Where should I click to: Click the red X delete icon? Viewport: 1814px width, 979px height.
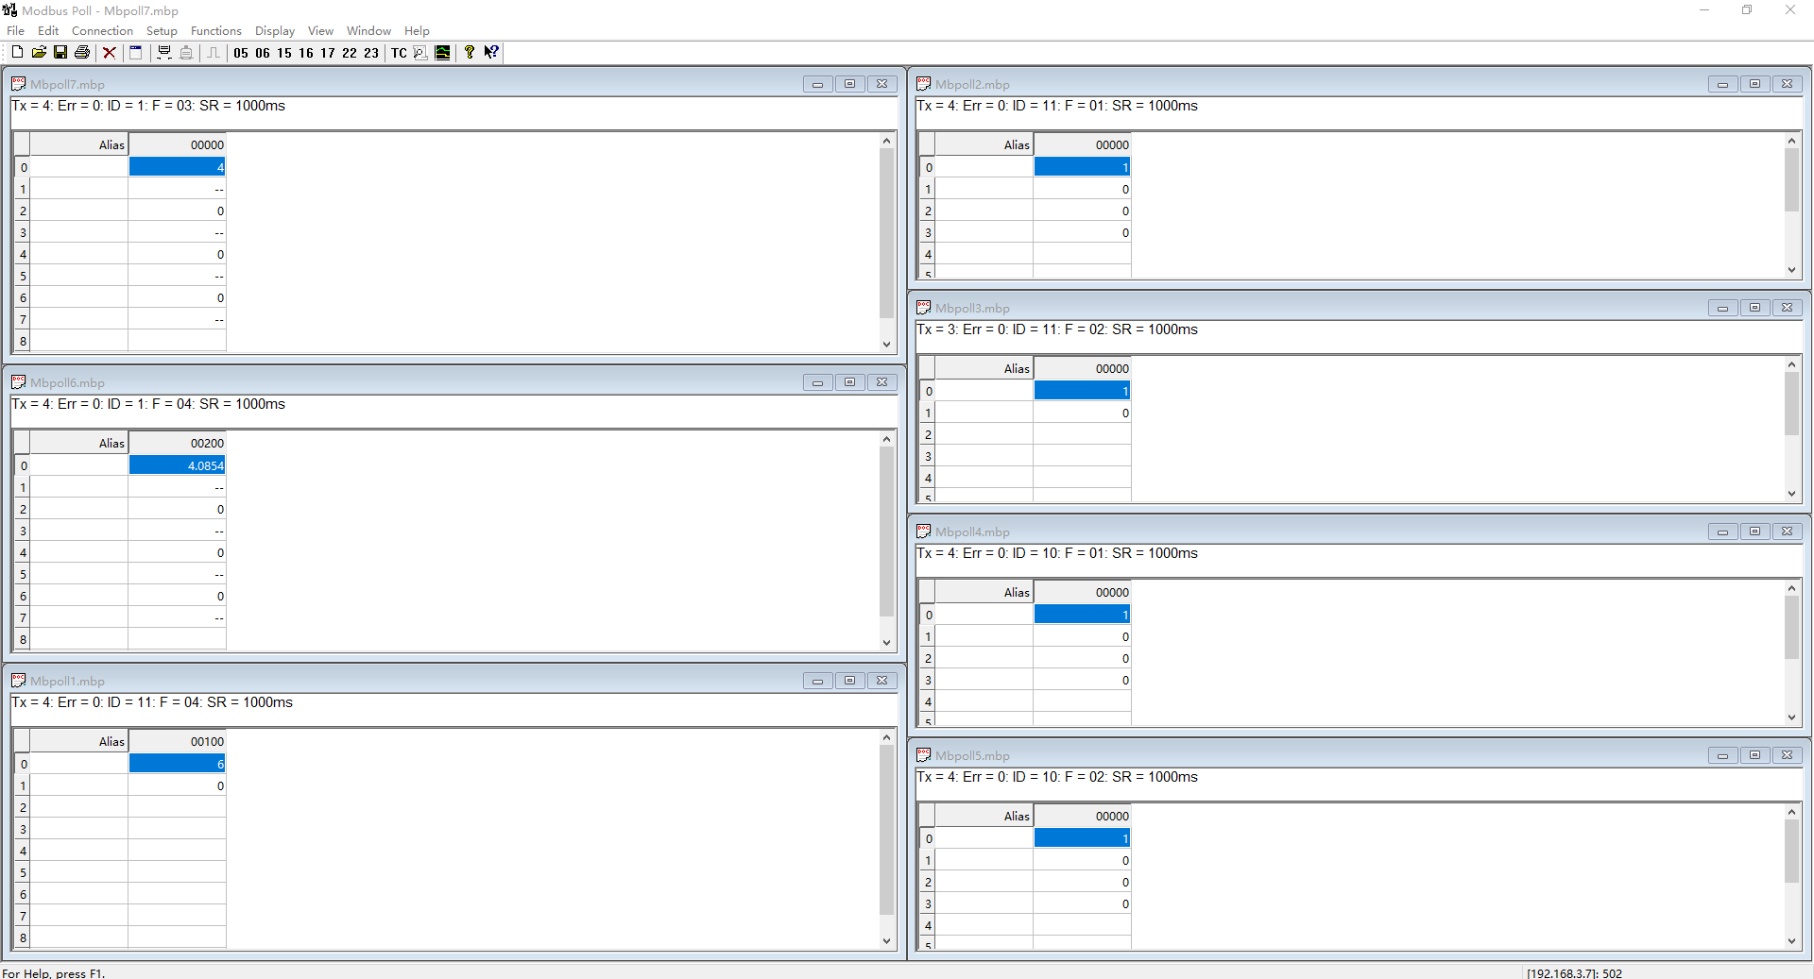click(x=110, y=53)
